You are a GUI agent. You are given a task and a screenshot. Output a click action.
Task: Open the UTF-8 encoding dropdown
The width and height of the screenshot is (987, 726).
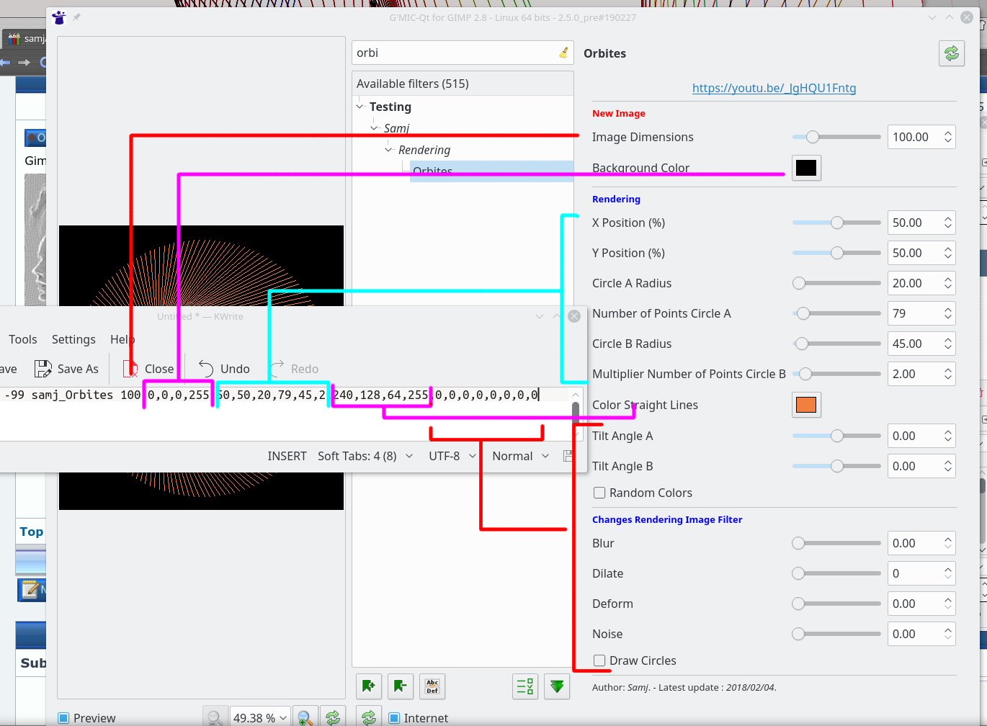point(452,456)
